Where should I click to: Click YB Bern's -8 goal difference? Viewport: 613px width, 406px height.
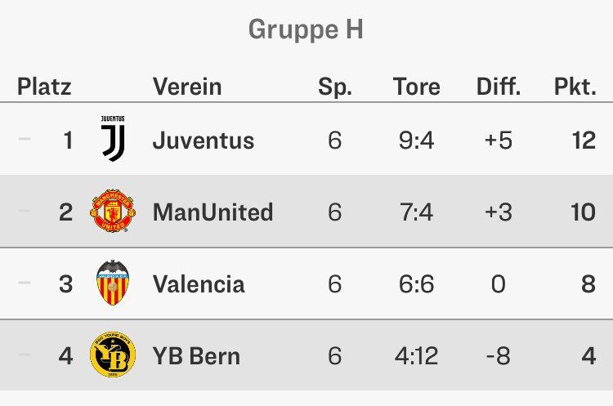[498, 356]
